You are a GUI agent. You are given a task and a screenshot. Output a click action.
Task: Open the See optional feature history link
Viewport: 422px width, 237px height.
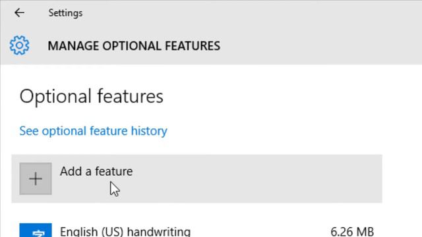(x=94, y=131)
